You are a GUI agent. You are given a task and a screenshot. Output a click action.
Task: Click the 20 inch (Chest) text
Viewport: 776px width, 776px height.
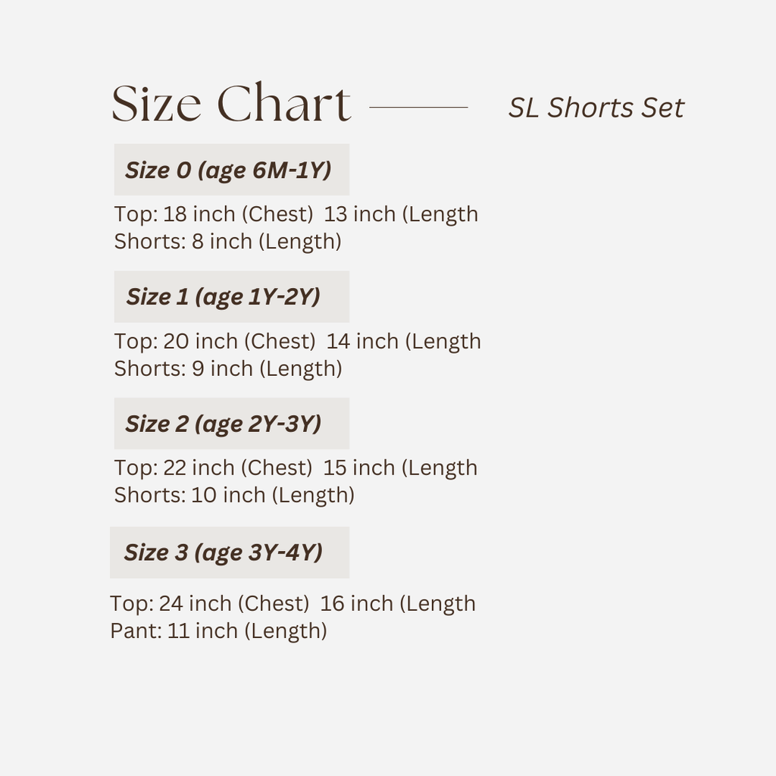[x=239, y=341]
